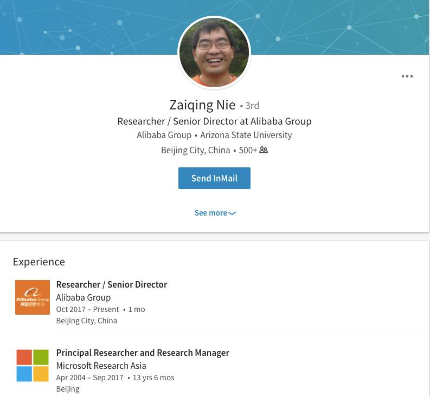Open the Researcher / Senior Director position title

(x=111, y=284)
